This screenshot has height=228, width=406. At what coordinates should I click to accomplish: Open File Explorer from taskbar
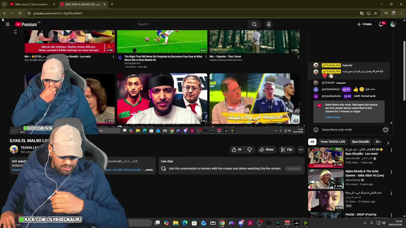176,223
